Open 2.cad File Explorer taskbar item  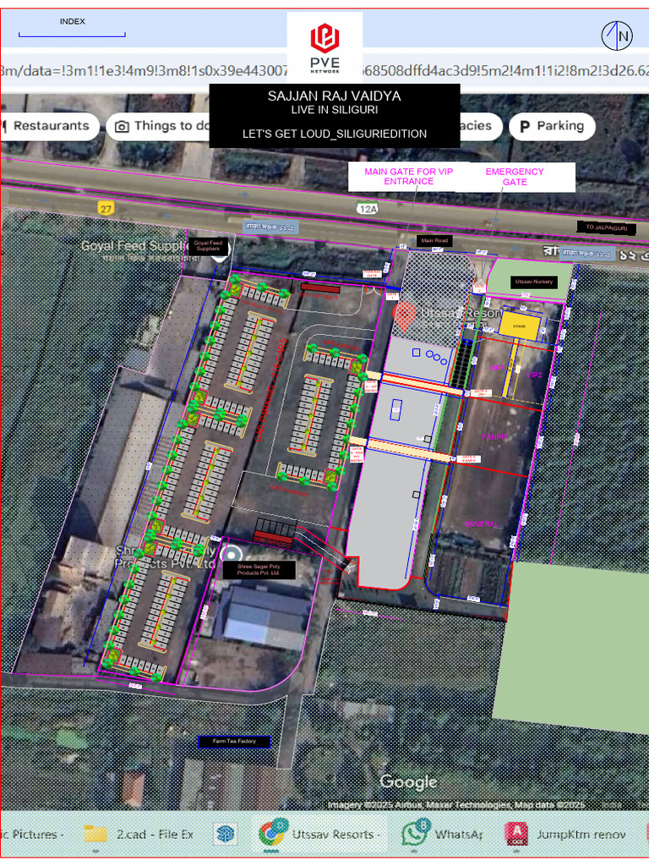(155, 834)
